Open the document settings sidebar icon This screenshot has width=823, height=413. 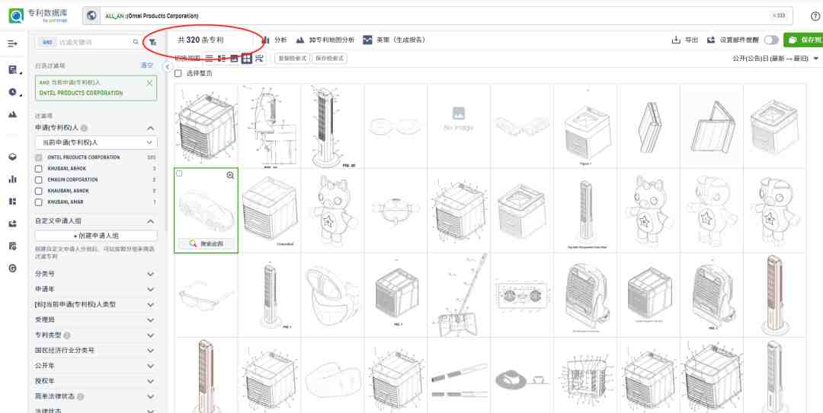pos(13,246)
